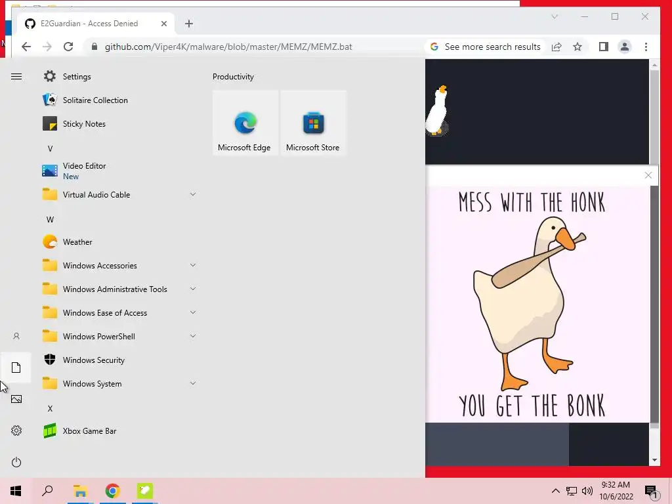This screenshot has width=672, height=504.
Task: Open the notification center
Action: pyautogui.click(x=652, y=491)
